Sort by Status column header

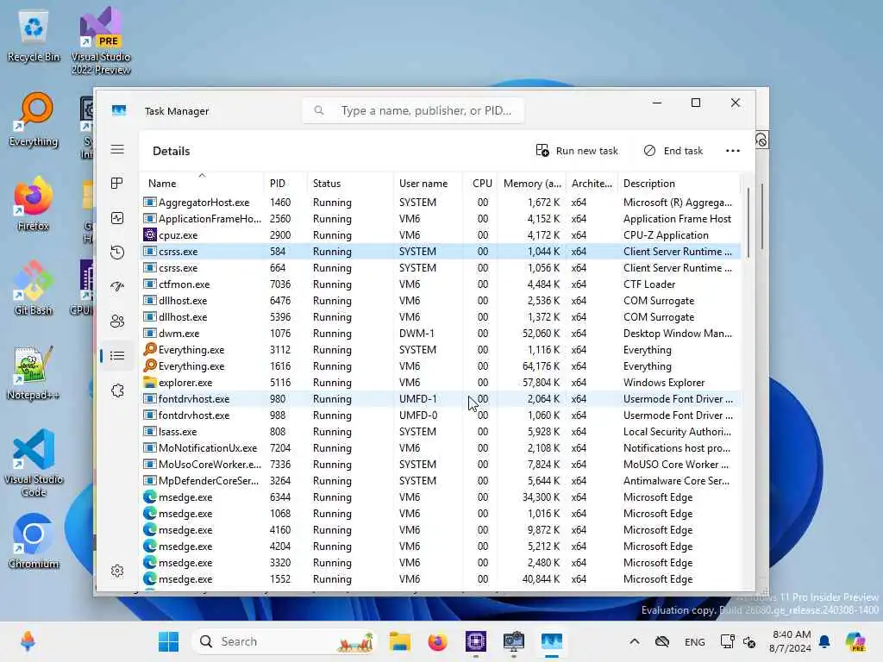(350, 183)
